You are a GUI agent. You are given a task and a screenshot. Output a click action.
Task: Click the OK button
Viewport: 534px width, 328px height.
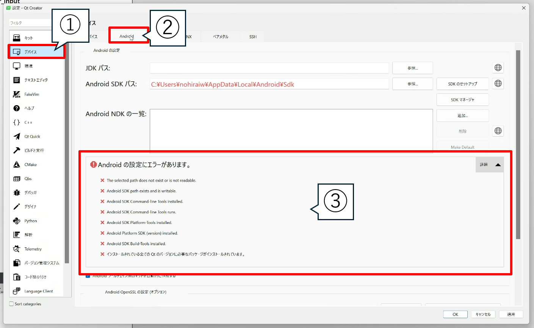click(x=455, y=314)
